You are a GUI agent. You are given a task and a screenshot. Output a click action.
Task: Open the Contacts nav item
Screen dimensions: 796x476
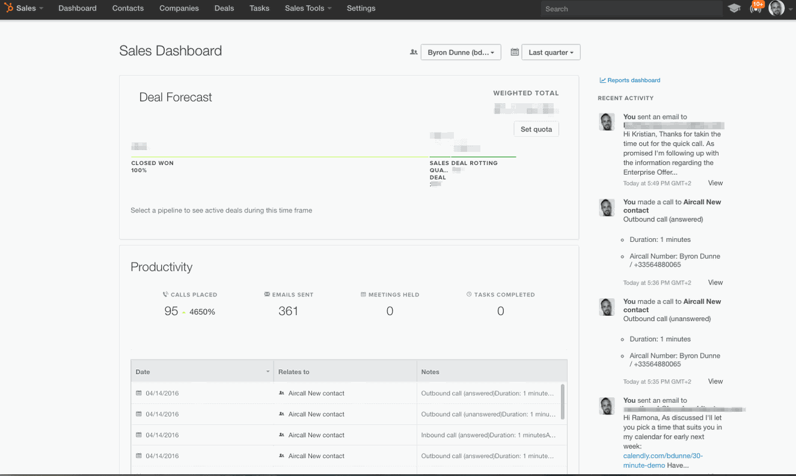coord(128,8)
